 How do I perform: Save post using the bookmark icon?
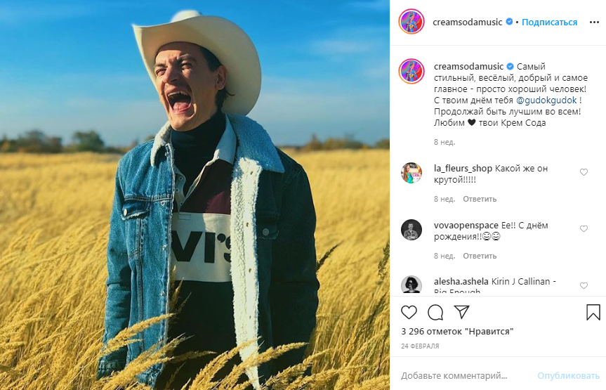[x=593, y=311]
